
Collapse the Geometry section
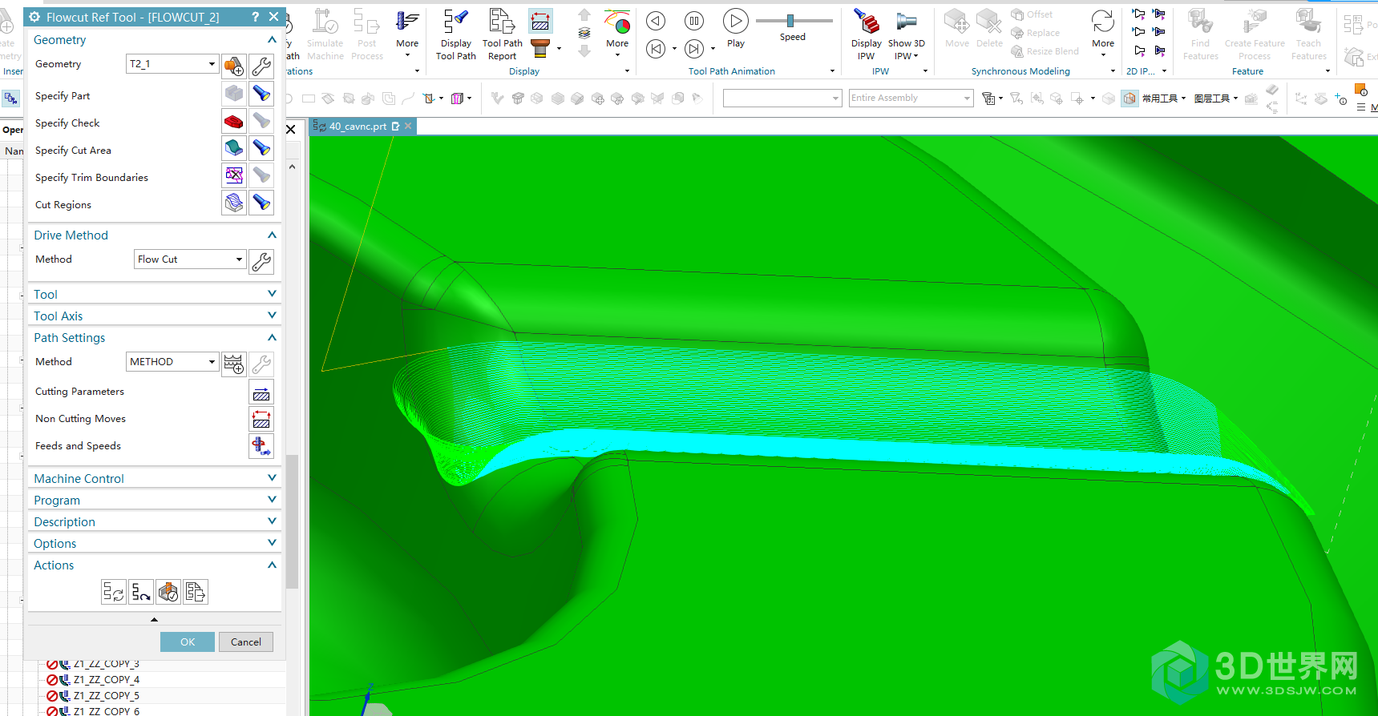point(272,39)
